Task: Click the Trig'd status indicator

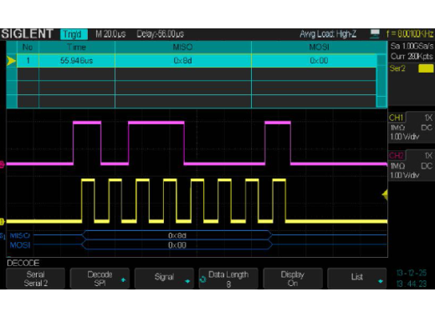Action: (74, 34)
